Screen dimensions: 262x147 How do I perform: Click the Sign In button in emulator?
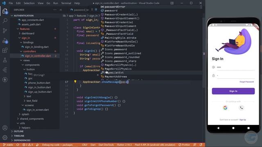(233, 91)
